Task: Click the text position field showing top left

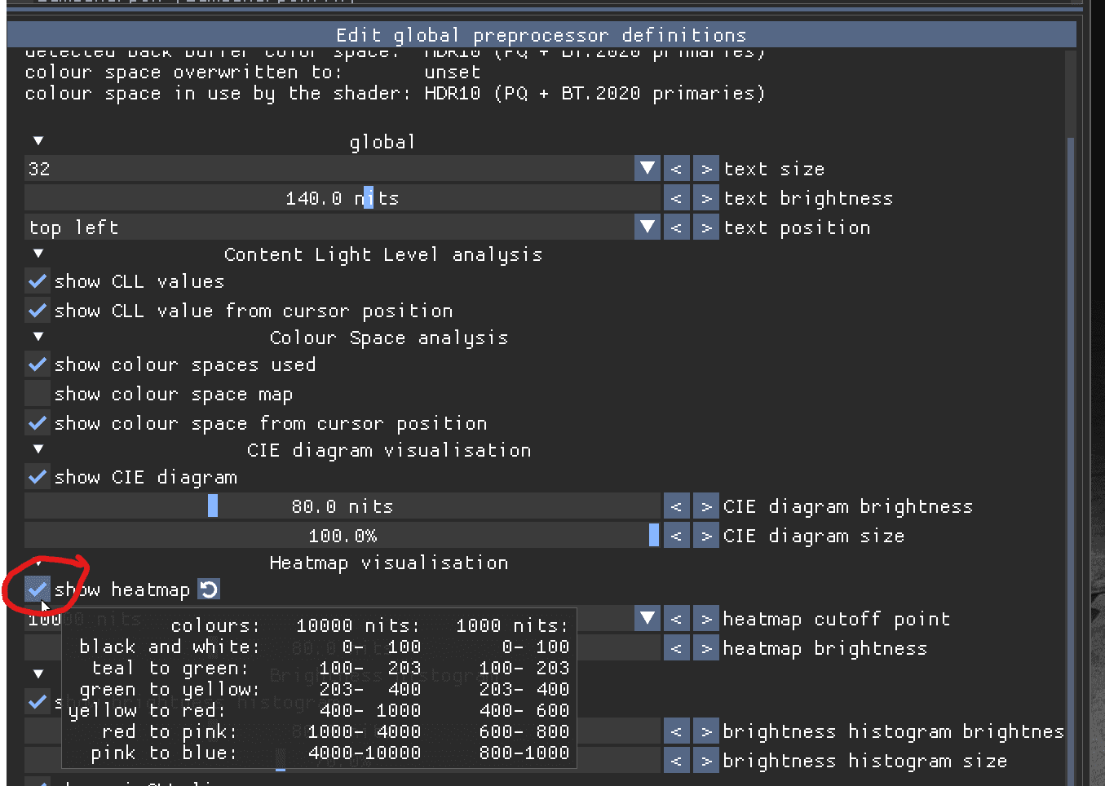Action: click(329, 227)
